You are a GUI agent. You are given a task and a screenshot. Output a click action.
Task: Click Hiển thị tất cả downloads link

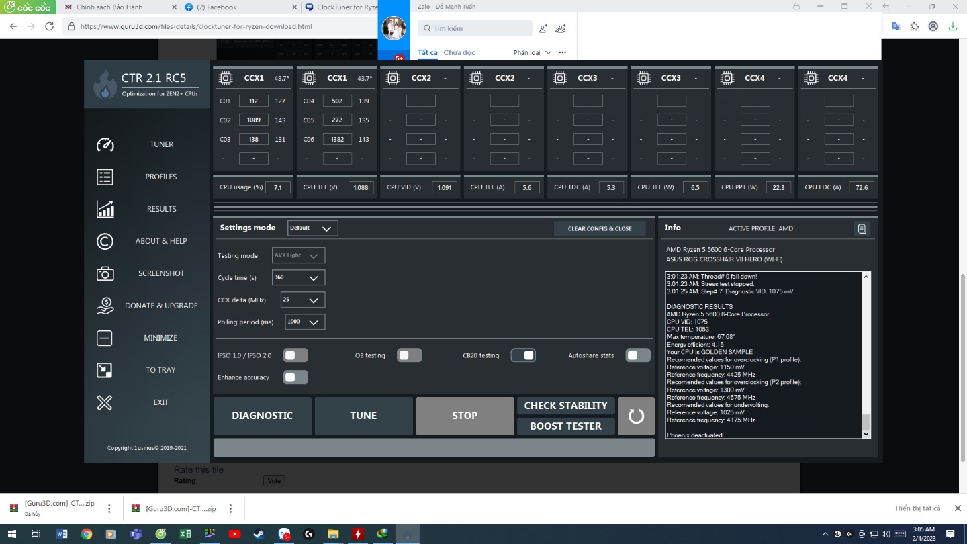pos(917,508)
